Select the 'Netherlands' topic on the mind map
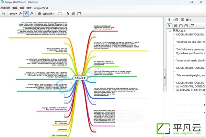Viewport: 206px width, 138px height. pyautogui.click(x=62, y=129)
